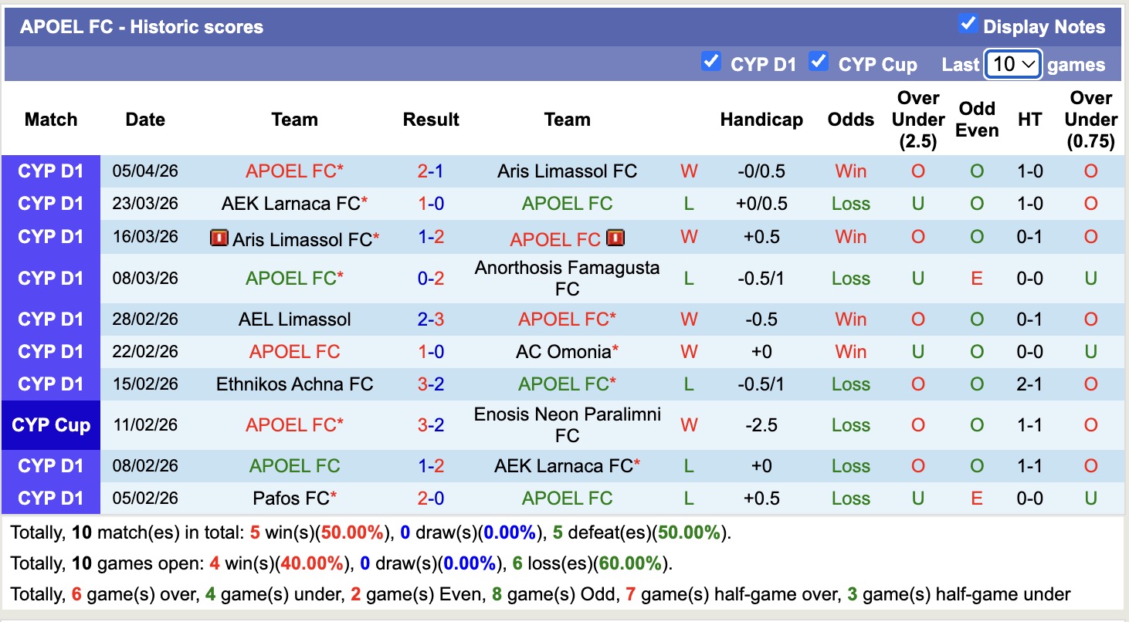Disable the CYP Cup filter checkbox
Image resolution: width=1129 pixels, height=622 pixels.
pos(818,63)
